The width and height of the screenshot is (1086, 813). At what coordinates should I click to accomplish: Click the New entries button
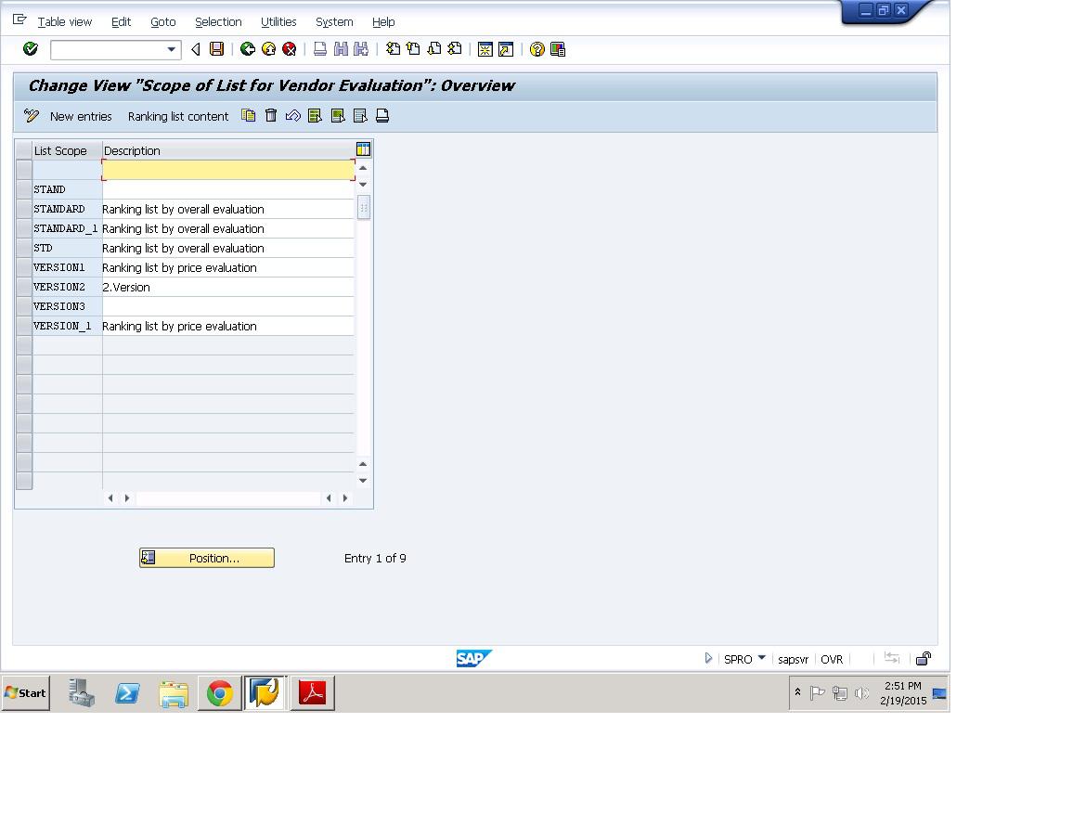point(81,116)
